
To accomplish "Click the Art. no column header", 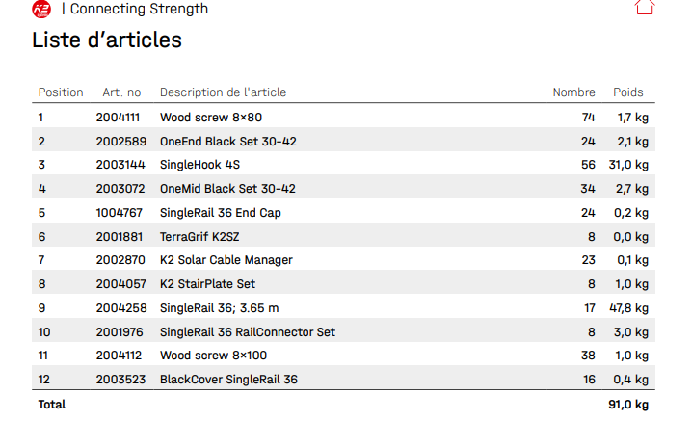I will 121,92.
